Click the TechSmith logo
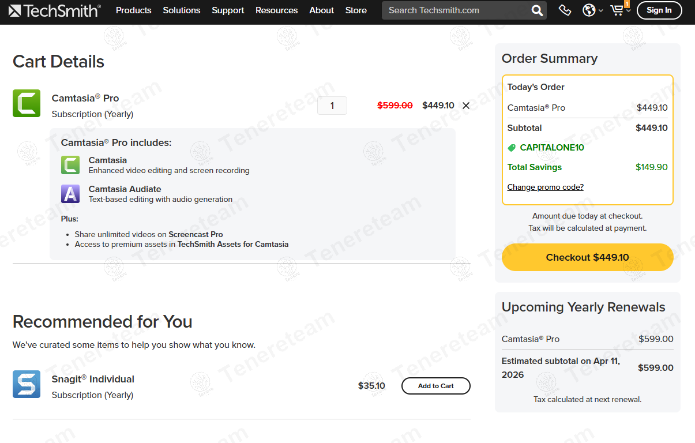 pyautogui.click(x=55, y=10)
